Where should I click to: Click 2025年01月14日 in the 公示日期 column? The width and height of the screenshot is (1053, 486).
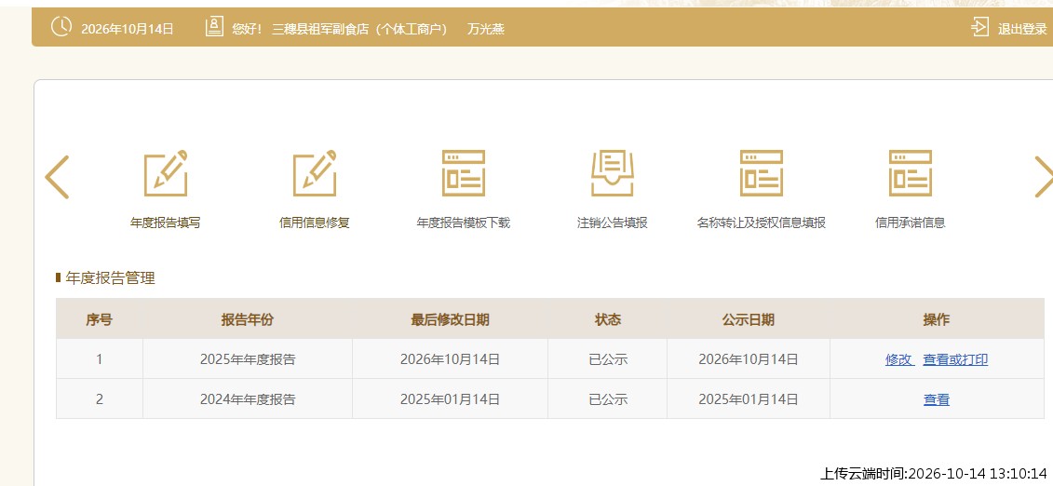[x=749, y=399]
